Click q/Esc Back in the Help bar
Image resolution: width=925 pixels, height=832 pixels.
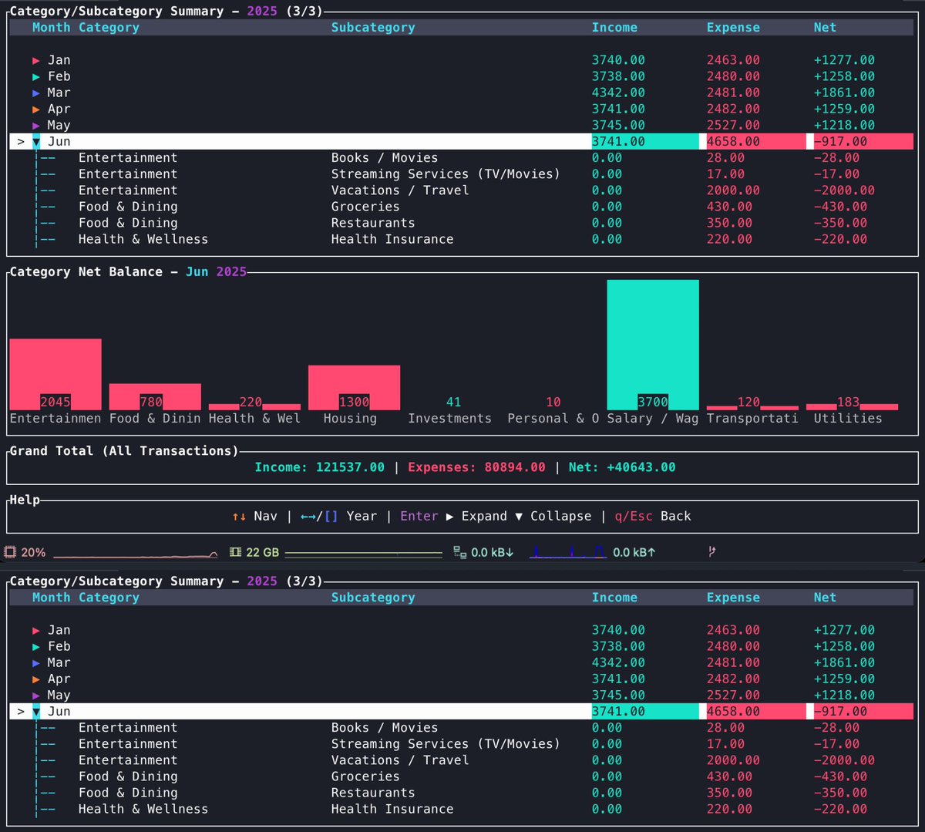coord(651,516)
